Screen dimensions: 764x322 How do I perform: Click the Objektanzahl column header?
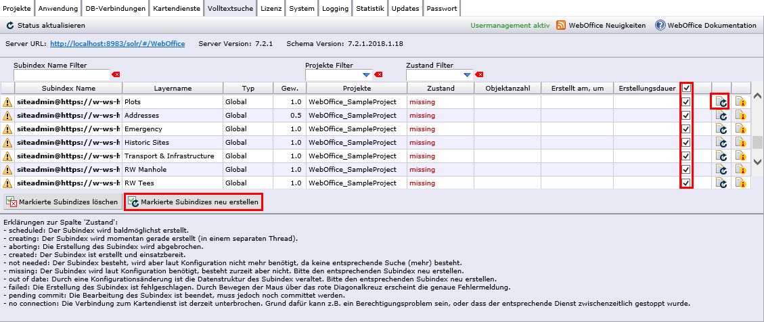[x=508, y=88]
